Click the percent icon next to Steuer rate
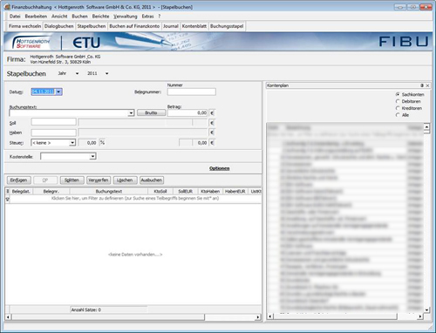The height and width of the screenshot is (333, 436). pyautogui.click(x=102, y=142)
